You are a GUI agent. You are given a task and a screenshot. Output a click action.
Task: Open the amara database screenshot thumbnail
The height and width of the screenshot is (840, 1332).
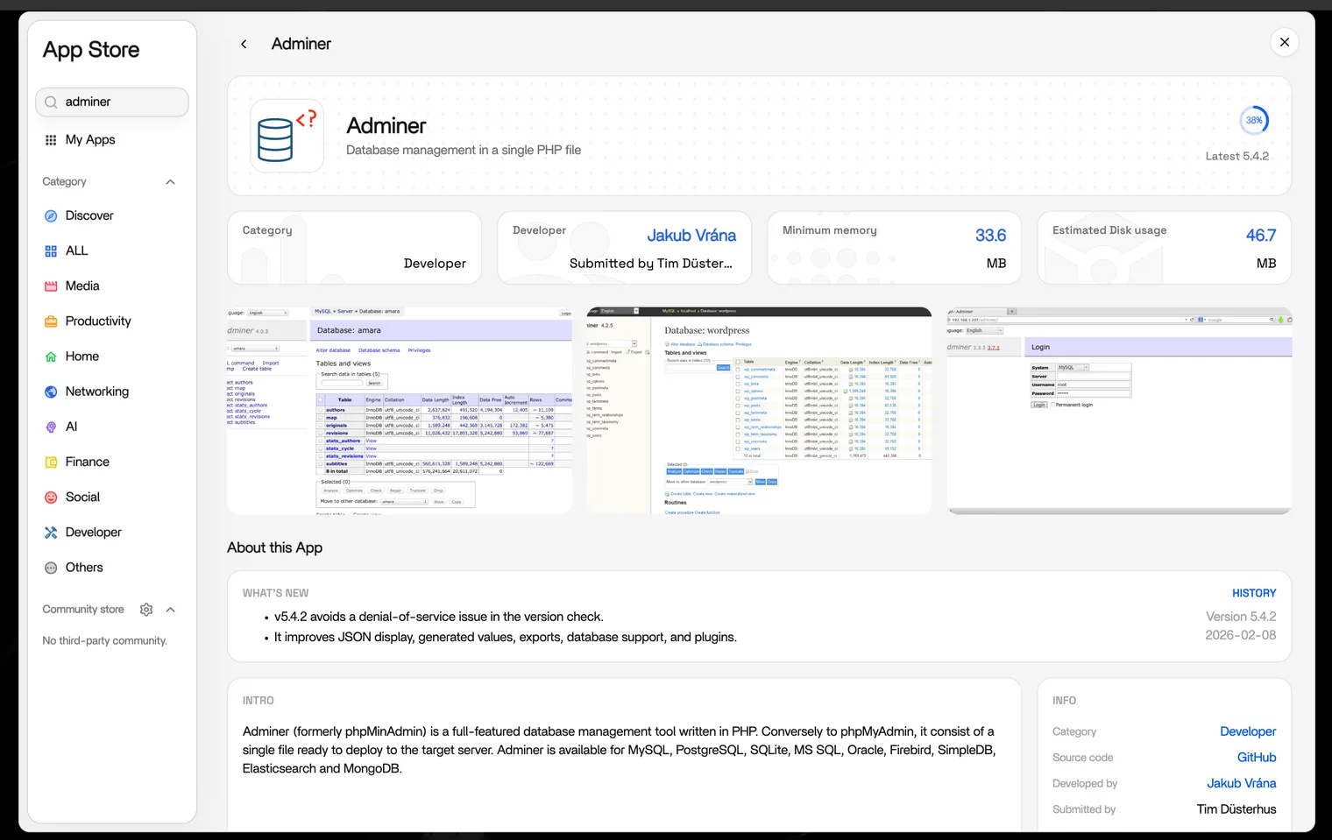[400, 411]
